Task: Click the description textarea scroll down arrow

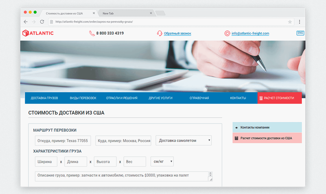Action: [210, 175]
